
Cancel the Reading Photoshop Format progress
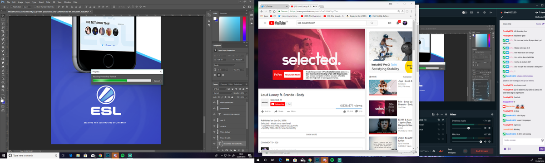tap(157, 81)
